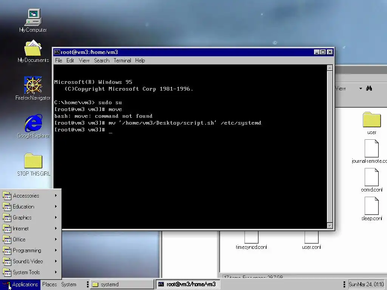
Task: Click the Applications panel menu
Action: [x=20, y=284]
